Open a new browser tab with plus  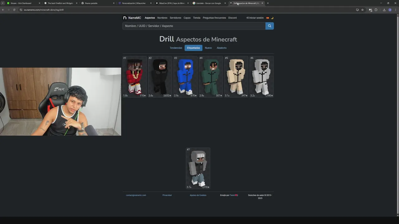268,3
